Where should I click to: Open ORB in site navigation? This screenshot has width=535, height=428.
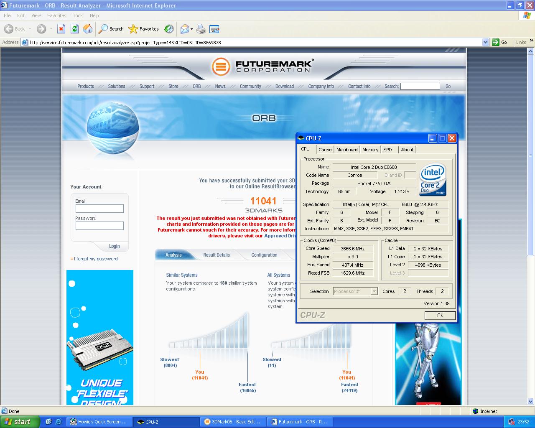pos(196,86)
